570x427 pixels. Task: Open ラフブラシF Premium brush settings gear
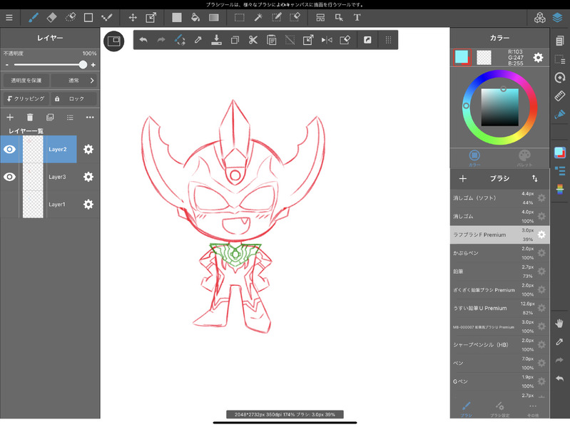(x=541, y=235)
